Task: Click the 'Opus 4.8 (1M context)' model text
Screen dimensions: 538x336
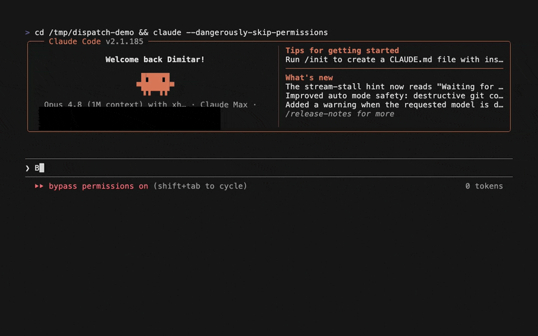Action: pos(93,104)
